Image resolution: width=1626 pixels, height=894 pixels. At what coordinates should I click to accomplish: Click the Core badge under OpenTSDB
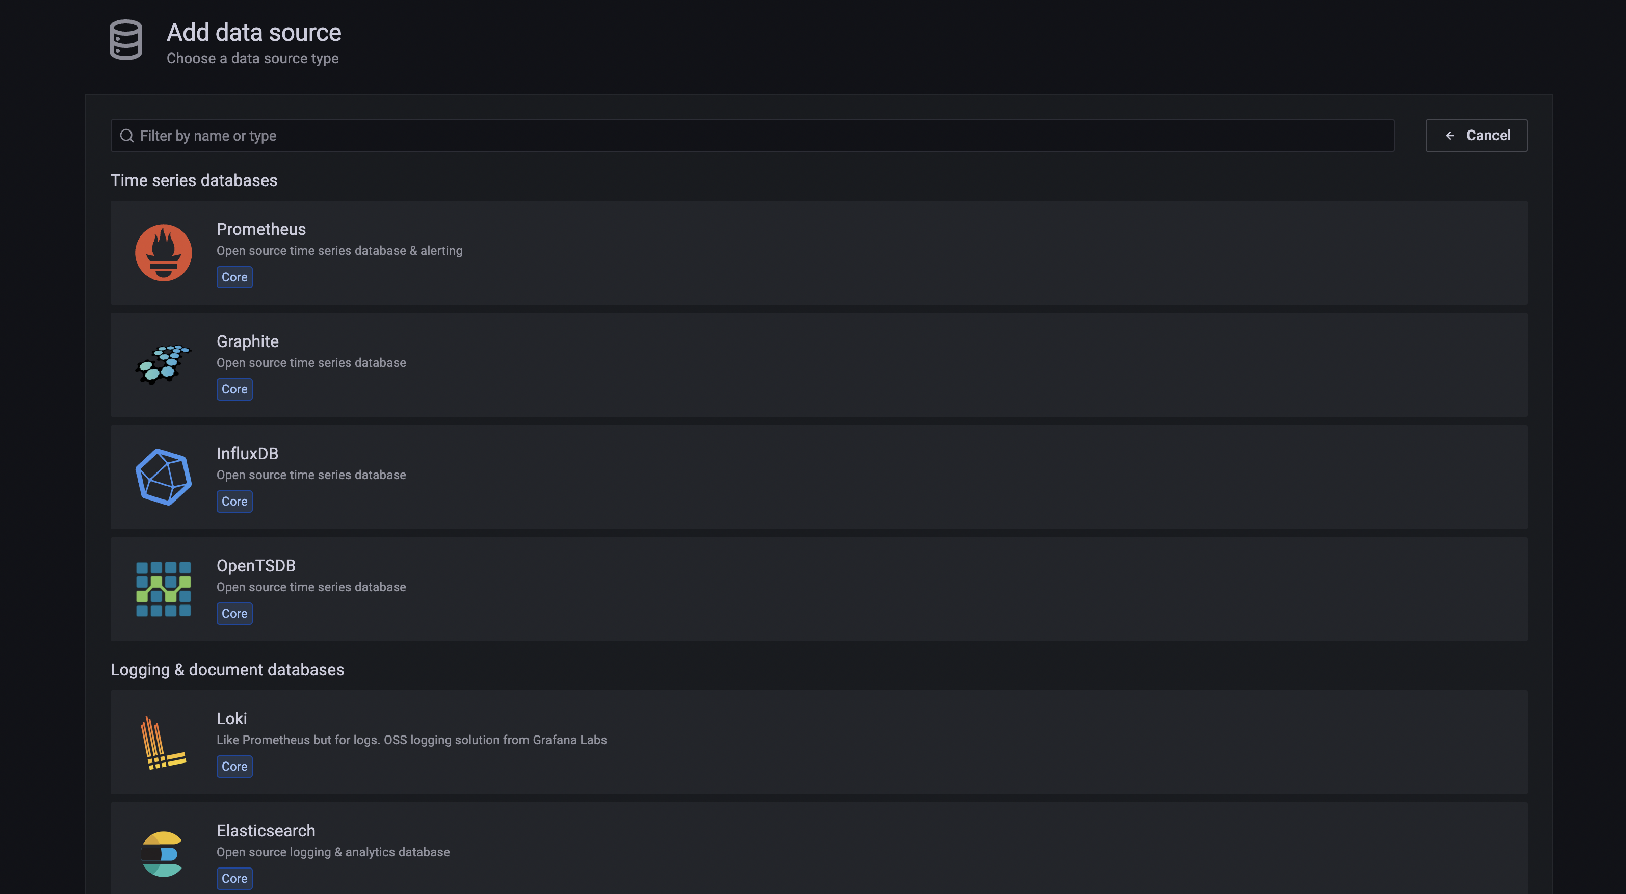pyautogui.click(x=234, y=614)
